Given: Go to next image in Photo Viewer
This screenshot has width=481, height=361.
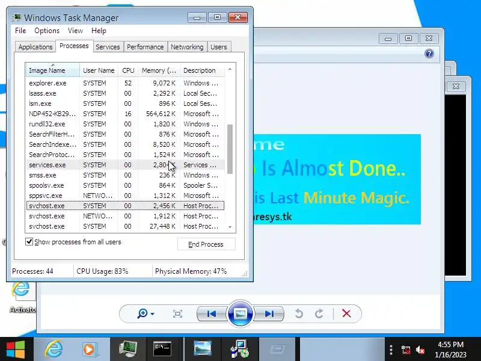Looking at the screenshot, I should pos(269,313).
